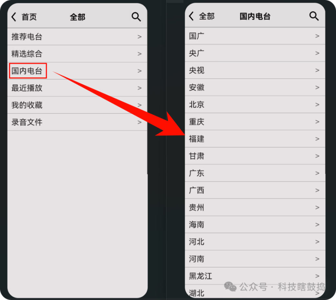Open 推荐电台 via its chevron arrow

tap(139, 37)
